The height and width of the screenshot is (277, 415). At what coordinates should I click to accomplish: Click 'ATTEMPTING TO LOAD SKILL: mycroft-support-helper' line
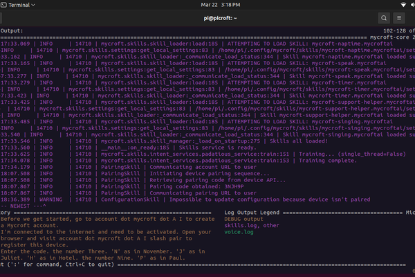[x=207, y=102]
